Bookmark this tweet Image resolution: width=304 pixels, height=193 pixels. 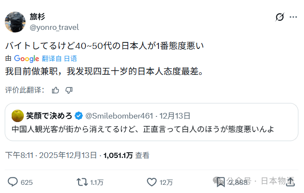click(220, 182)
